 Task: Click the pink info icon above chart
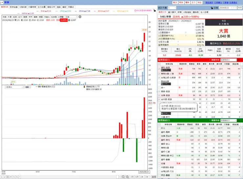point(135,10)
